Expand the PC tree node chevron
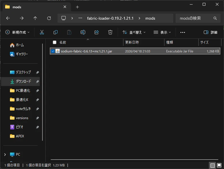 5,154
